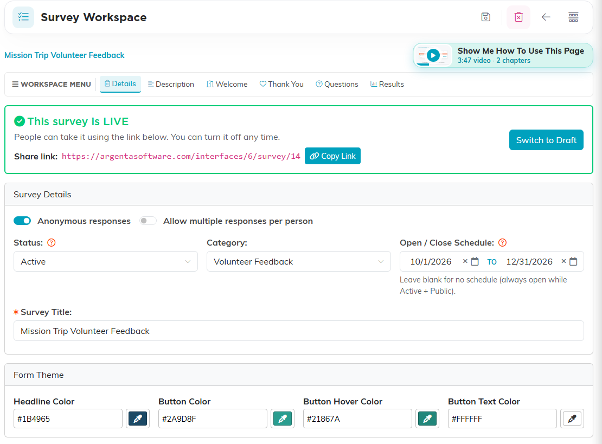Enable Allow multiple responses per person
Image resolution: width=602 pixels, height=444 pixels.
[148, 221]
